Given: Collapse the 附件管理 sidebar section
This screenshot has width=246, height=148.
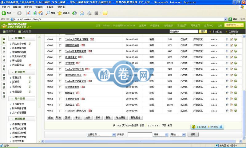Looking at the screenshot, I should click(12, 99).
